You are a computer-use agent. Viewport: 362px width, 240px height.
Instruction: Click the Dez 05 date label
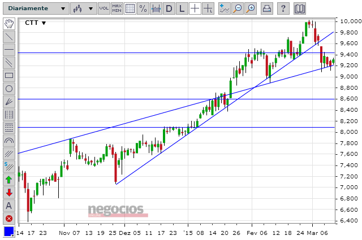tap(130, 233)
